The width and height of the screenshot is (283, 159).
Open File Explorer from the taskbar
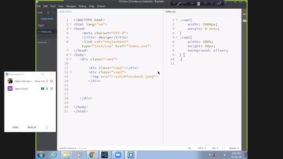pyautogui.click(x=67, y=155)
